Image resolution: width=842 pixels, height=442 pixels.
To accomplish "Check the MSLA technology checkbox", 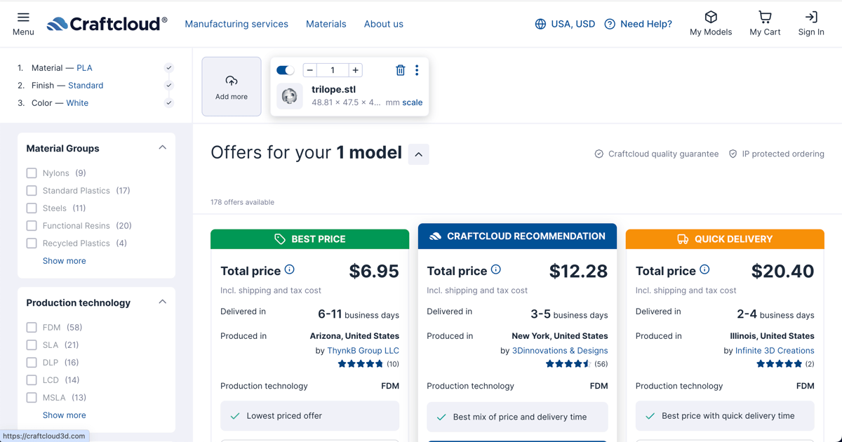I will coord(32,398).
